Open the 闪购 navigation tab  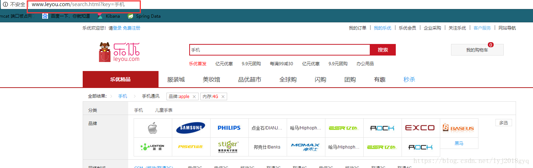320,80
